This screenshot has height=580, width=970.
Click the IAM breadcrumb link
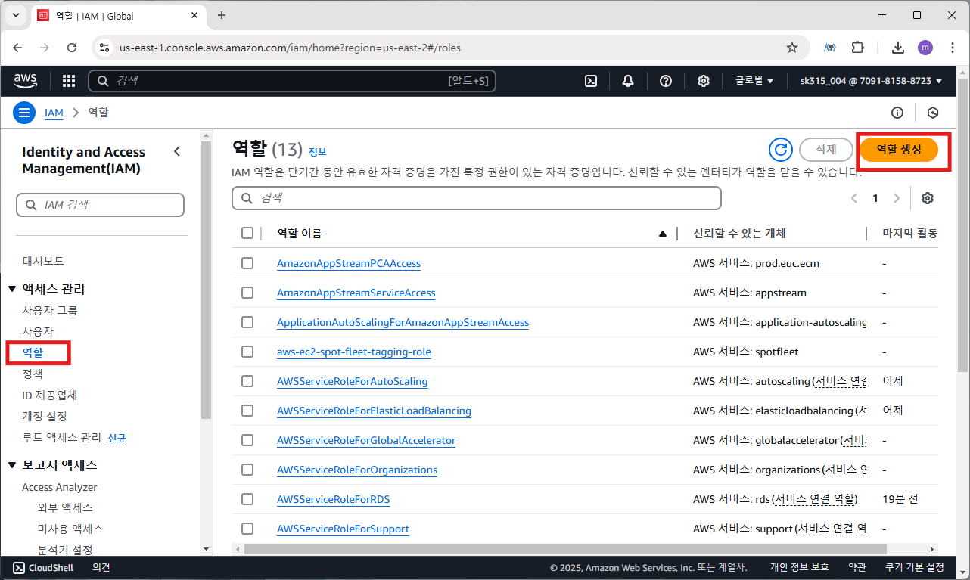point(54,113)
